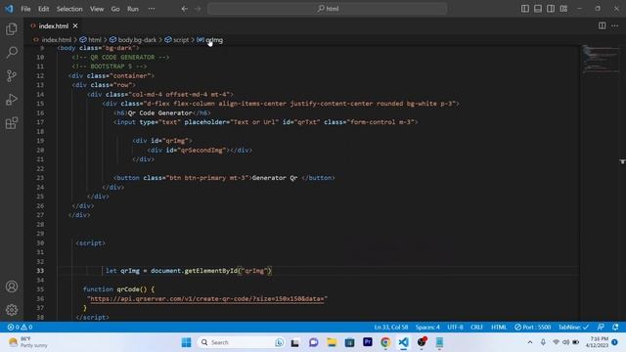Screen dimensions: 626x352
Task: Click the Generator Qr button text in code
Action: 275,178
